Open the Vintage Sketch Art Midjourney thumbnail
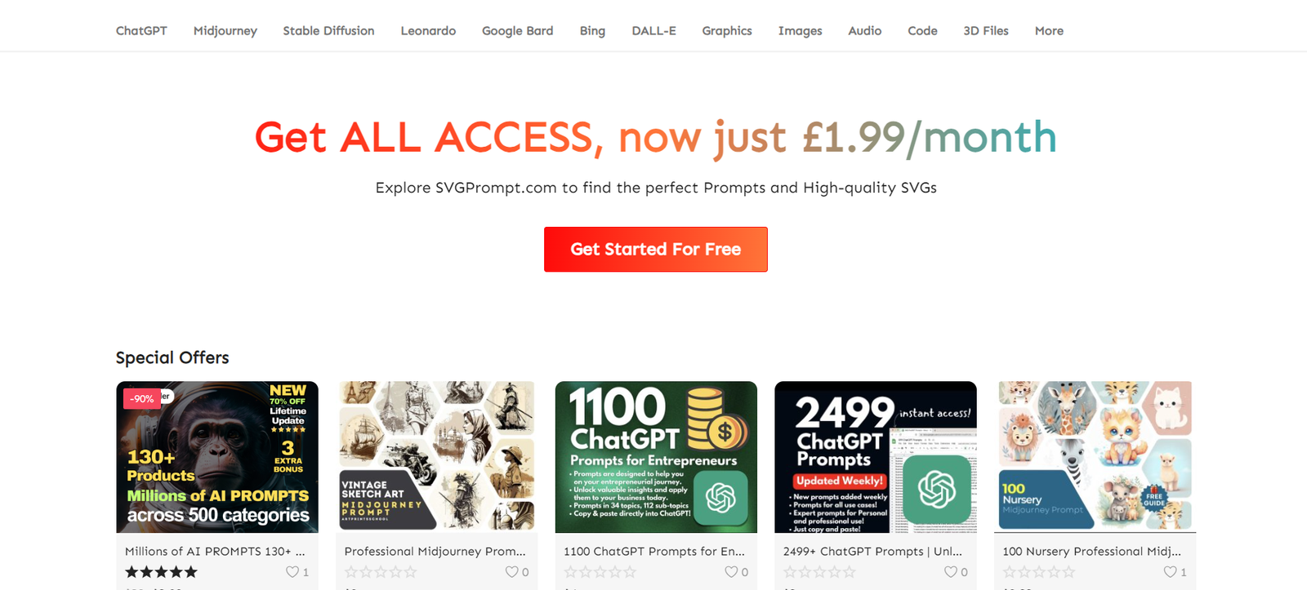This screenshot has height=590, width=1307. (x=437, y=457)
